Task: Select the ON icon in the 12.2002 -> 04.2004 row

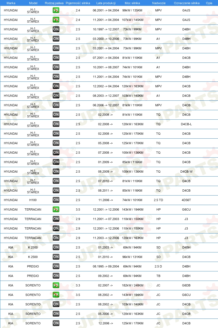Action: pyautogui.click(x=56, y=86)
